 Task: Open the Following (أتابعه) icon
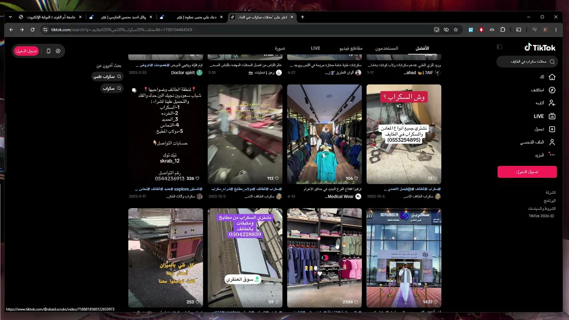[552, 103]
